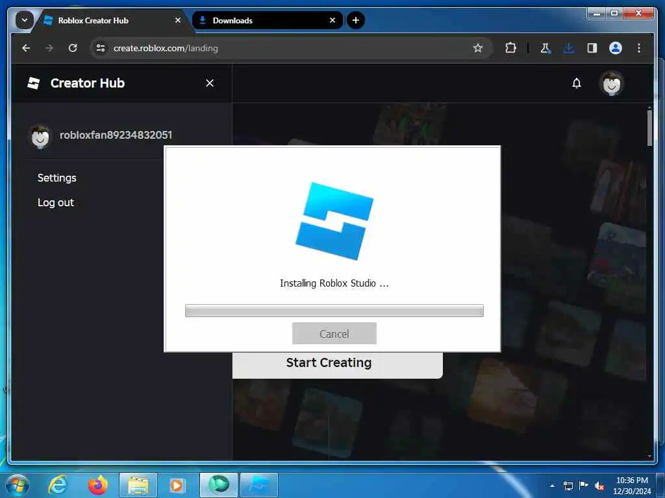Switch to Roblox Studio installer taskbar item

click(259, 485)
